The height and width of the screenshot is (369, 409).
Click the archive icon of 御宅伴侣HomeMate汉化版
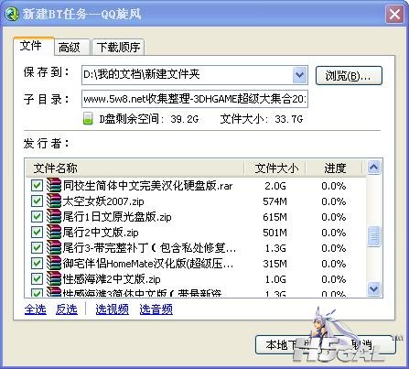coord(54,263)
